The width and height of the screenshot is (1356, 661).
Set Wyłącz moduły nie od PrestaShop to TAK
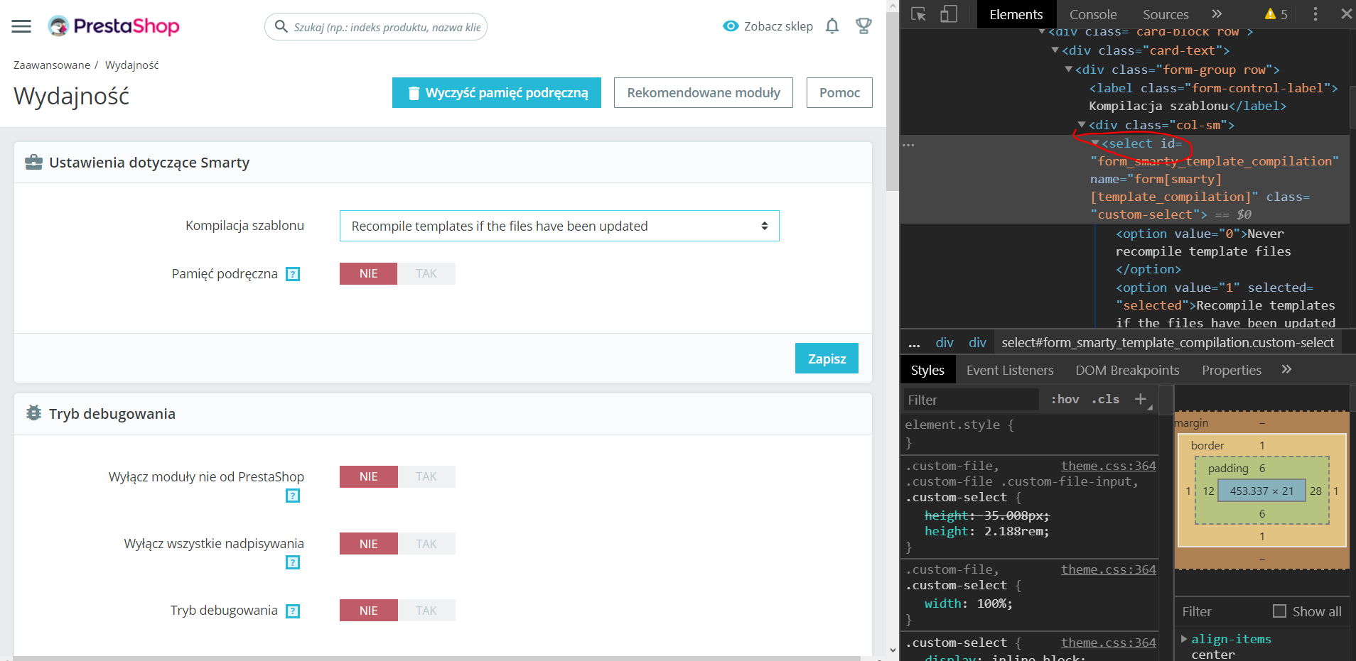(426, 477)
